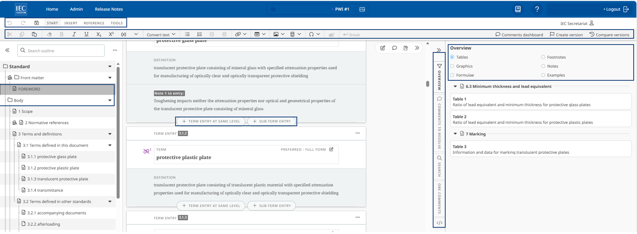Click Create version
Image resolution: width=637 pixels, height=234 pixels.
click(566, 35)
